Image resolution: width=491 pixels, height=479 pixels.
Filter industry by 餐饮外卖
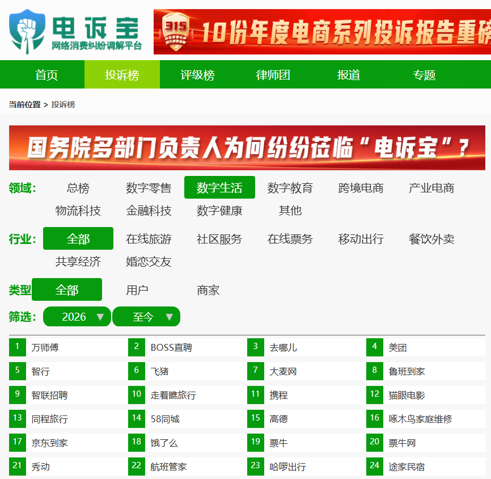pyautogui.click(x=431, y=239)
